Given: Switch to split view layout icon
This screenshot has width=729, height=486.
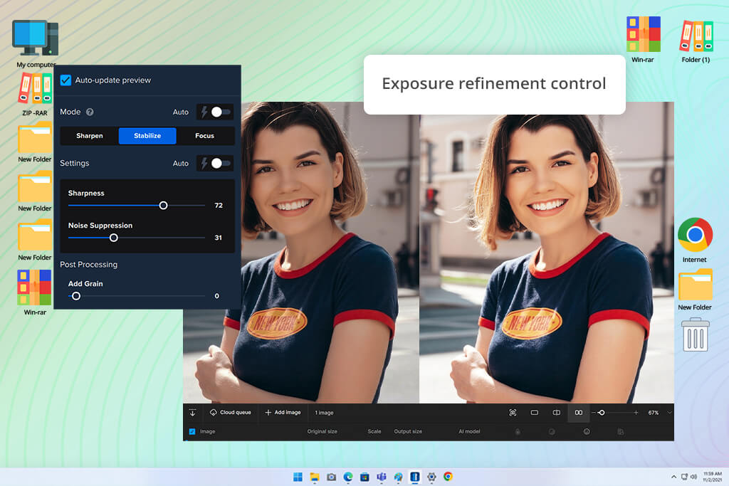Looking at the screenshot, I should pyautogui.click(x=557, y=413).
